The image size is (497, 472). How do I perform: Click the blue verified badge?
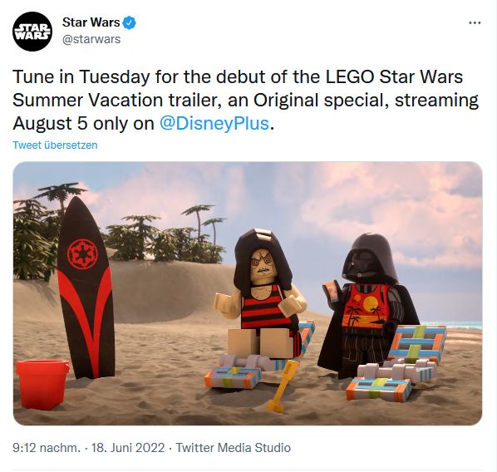[130, 22]
